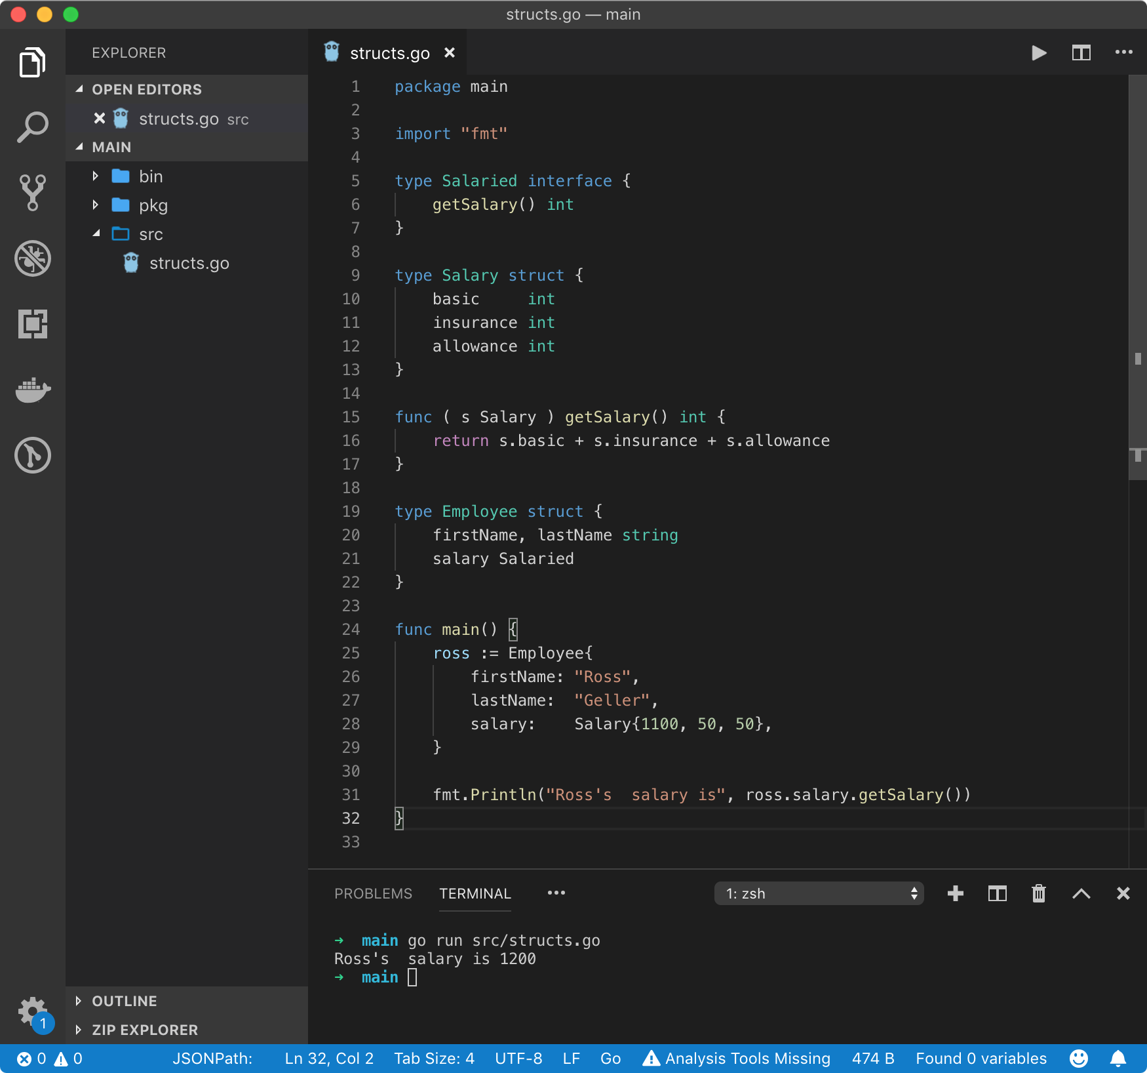Open the Search view

32,125
